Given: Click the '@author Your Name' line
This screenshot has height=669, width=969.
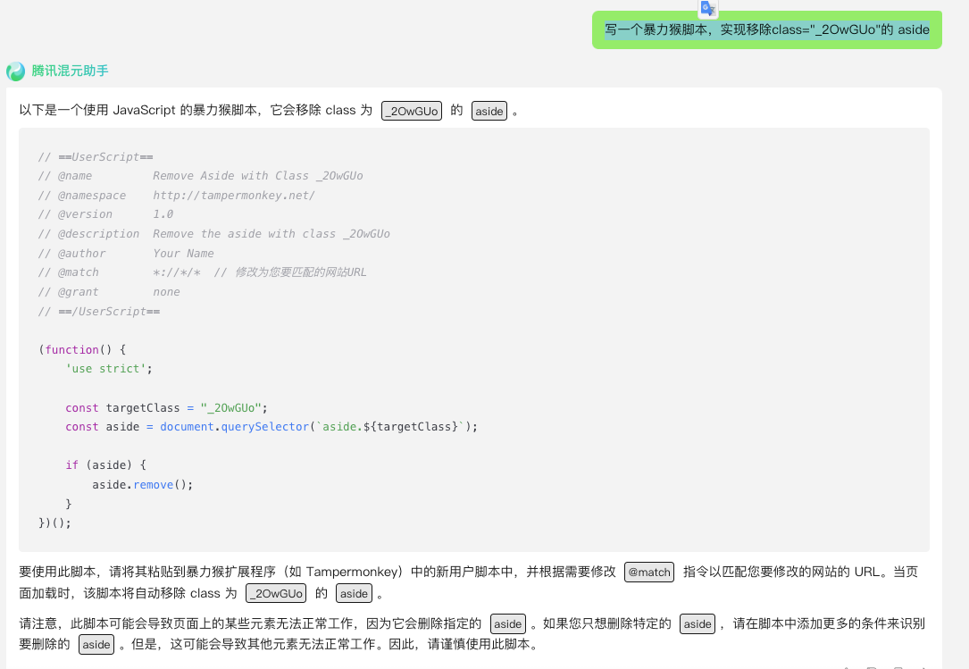Looking at the screenshot, I should coord(126,254).
